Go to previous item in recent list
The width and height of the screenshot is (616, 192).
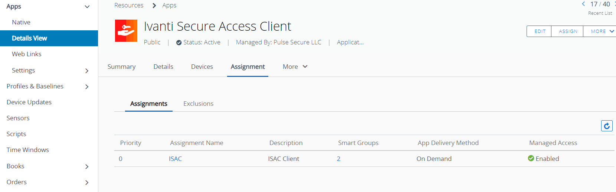(x=583, y=4)
